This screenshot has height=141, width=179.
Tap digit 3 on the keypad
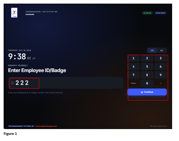tap(160, 58)
